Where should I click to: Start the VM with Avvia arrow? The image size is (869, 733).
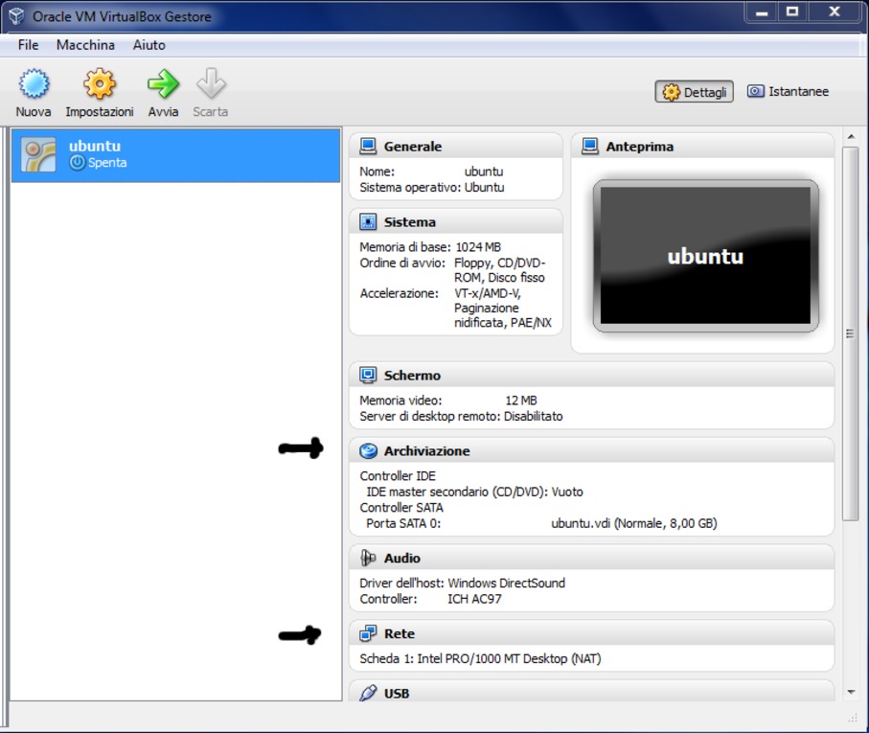(163, 85)
